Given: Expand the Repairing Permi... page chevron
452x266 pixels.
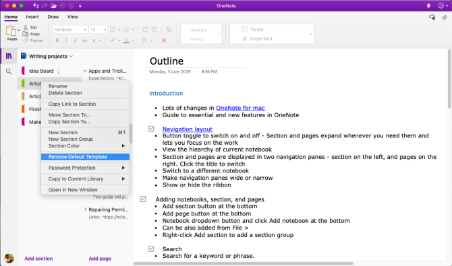Looking at the screenshot, I should coord(85,209).
